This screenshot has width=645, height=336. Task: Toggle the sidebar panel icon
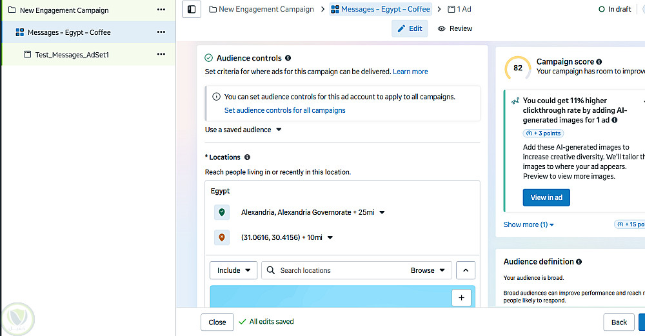tap(191, 10)
